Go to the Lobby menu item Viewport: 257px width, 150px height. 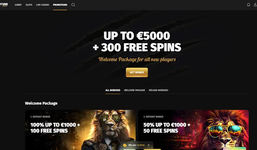pyautogui.click(x=18, y=5)
